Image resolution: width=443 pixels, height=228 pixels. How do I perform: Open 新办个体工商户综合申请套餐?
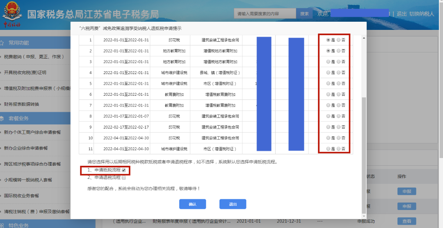32,132
